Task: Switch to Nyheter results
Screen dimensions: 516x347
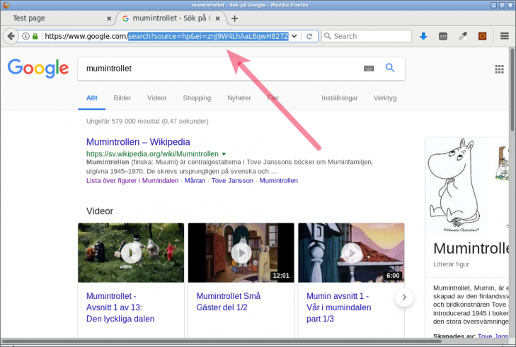Action: tap(239, 98)
